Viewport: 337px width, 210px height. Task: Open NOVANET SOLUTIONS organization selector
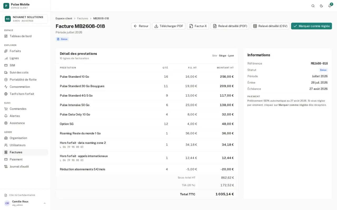(x=25, y=19)
